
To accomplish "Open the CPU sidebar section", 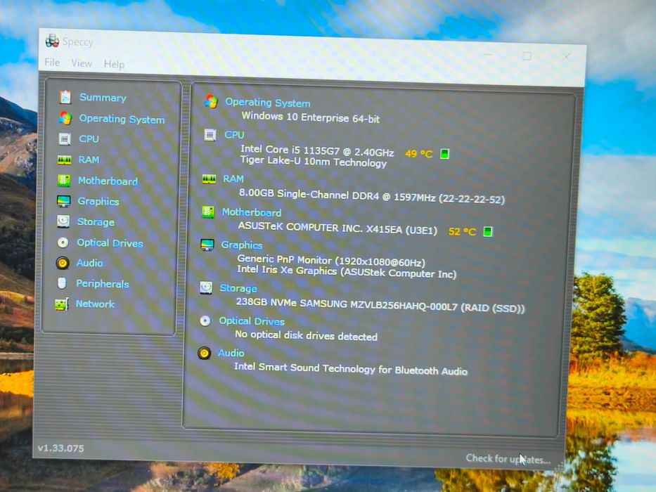I will (89, 138).
